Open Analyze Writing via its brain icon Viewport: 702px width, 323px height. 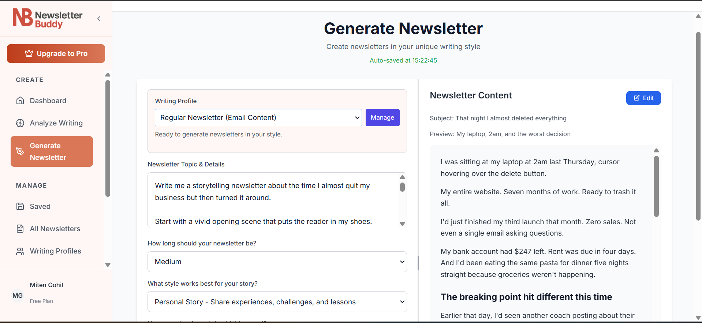tap(20, 123)
